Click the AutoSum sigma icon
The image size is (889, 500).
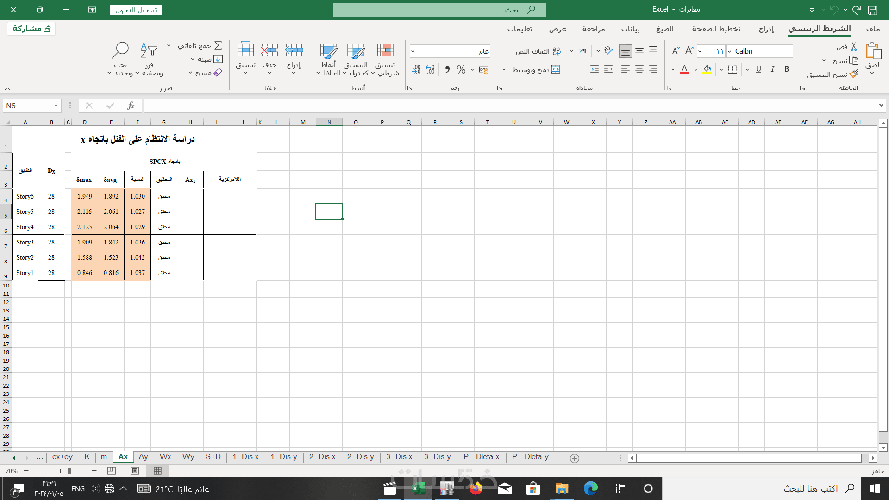tap(219, 45)
